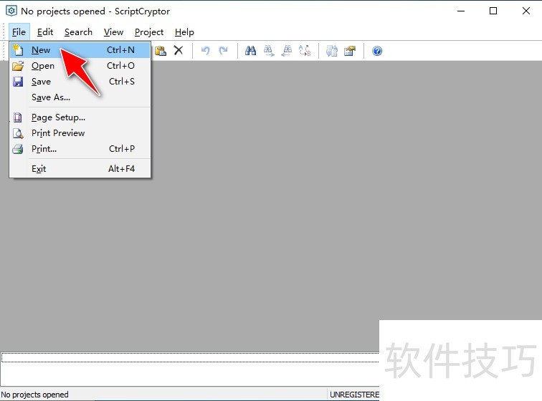The height and width of the screenshot is (401, 542).
Task: Click the bottom output pane
Action: [190, 369]
